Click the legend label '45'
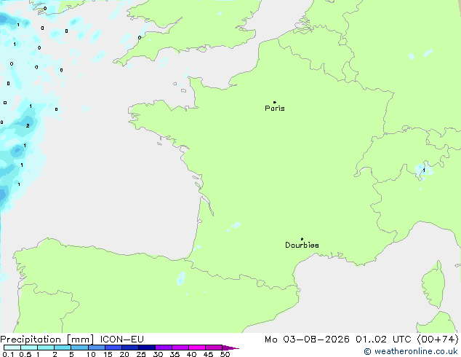Screen dimensions: 461x357 pyautogui.click(x=208, y=354)
